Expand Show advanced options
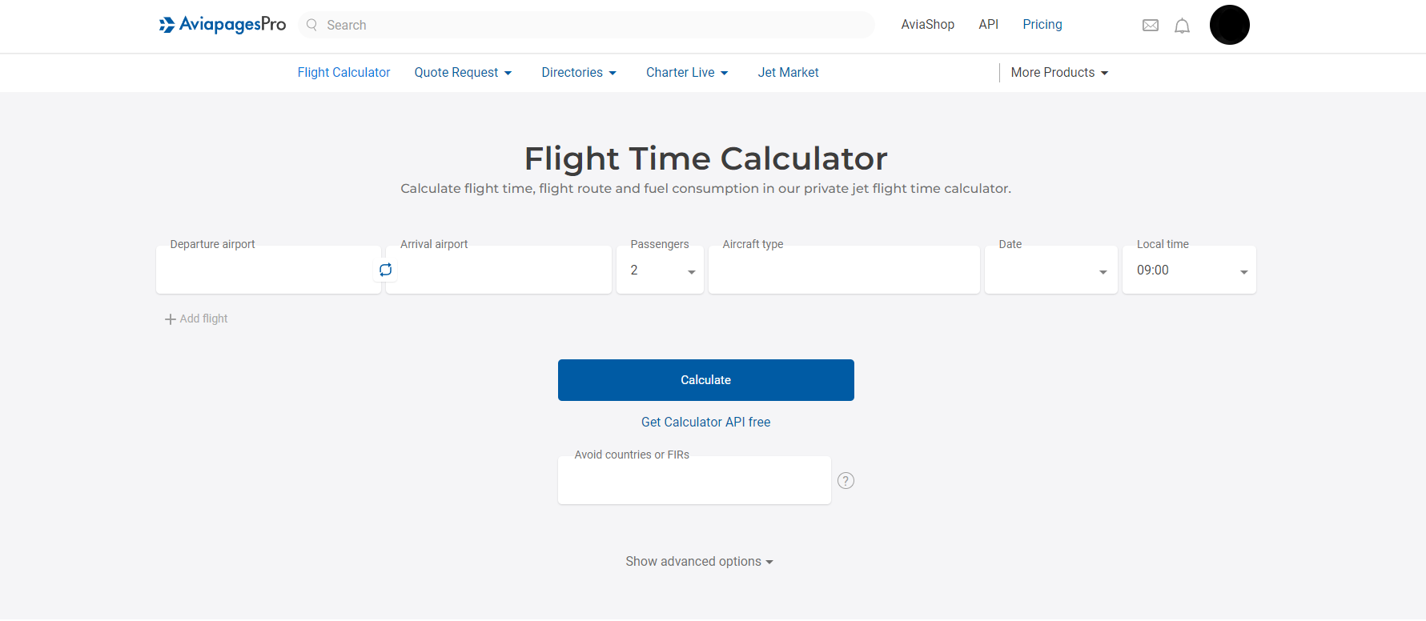Screen dimensions: 1426x621 (699, 562)
